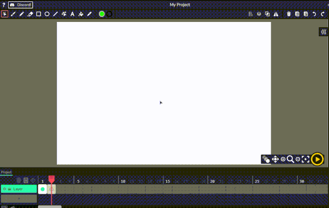
Task: Select frame 1 on the timeline
Action: click(x=42, y=189)
